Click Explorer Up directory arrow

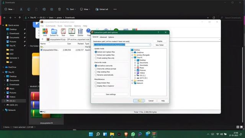coord(20,18)
